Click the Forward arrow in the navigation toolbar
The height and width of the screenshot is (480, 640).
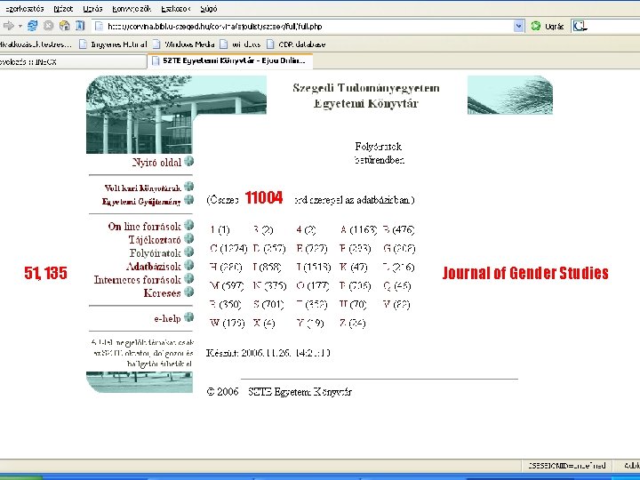pyautogui.click(x=8, y=26)
